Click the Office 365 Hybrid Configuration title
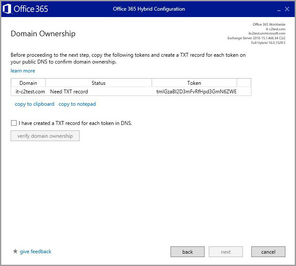The height and width of the screenshot is (266, 296). 149,9
